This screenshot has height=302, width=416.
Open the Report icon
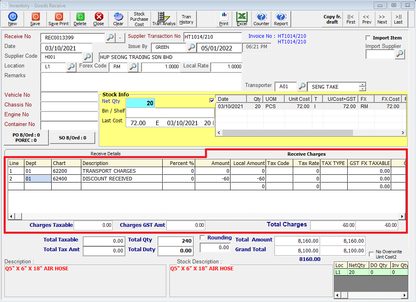[x=281, y=19]
